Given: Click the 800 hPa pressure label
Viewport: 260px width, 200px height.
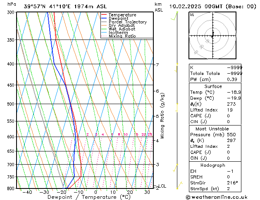Looking at the screenshot, I should pyautogui.click(x=12, y=188).
